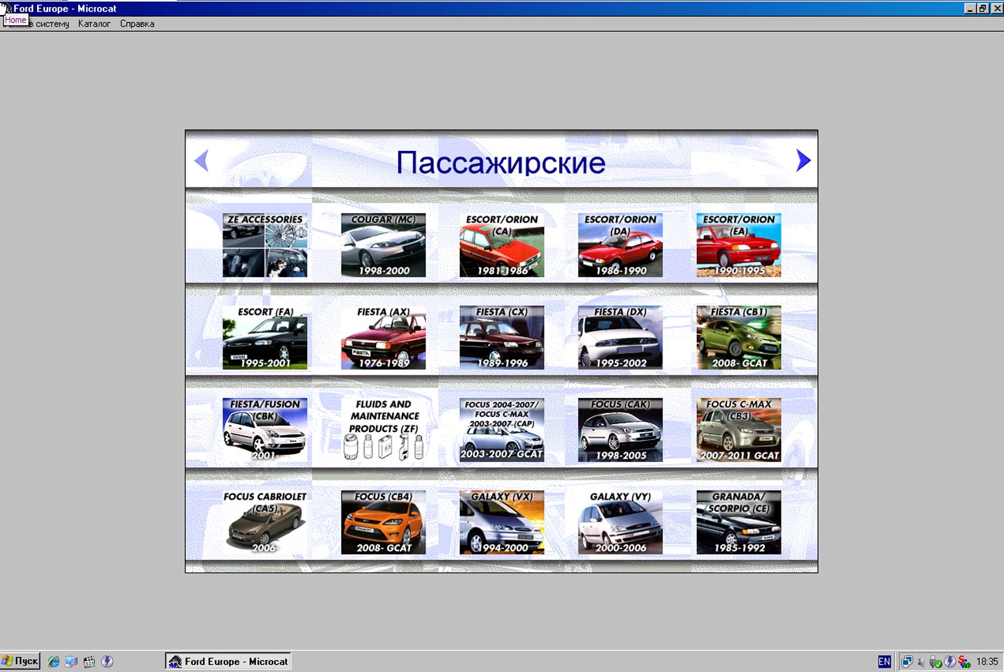This screenshot has width=1004, height=672.
Task: Open the ZE Accessories catalog tile
Action: point(265,245)
